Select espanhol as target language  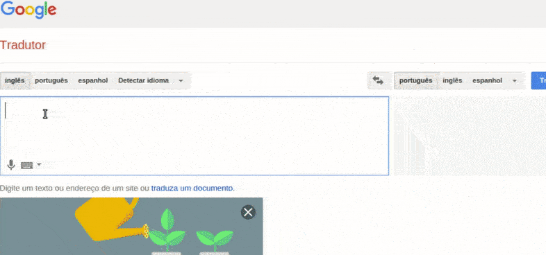(x=487, y=80)
